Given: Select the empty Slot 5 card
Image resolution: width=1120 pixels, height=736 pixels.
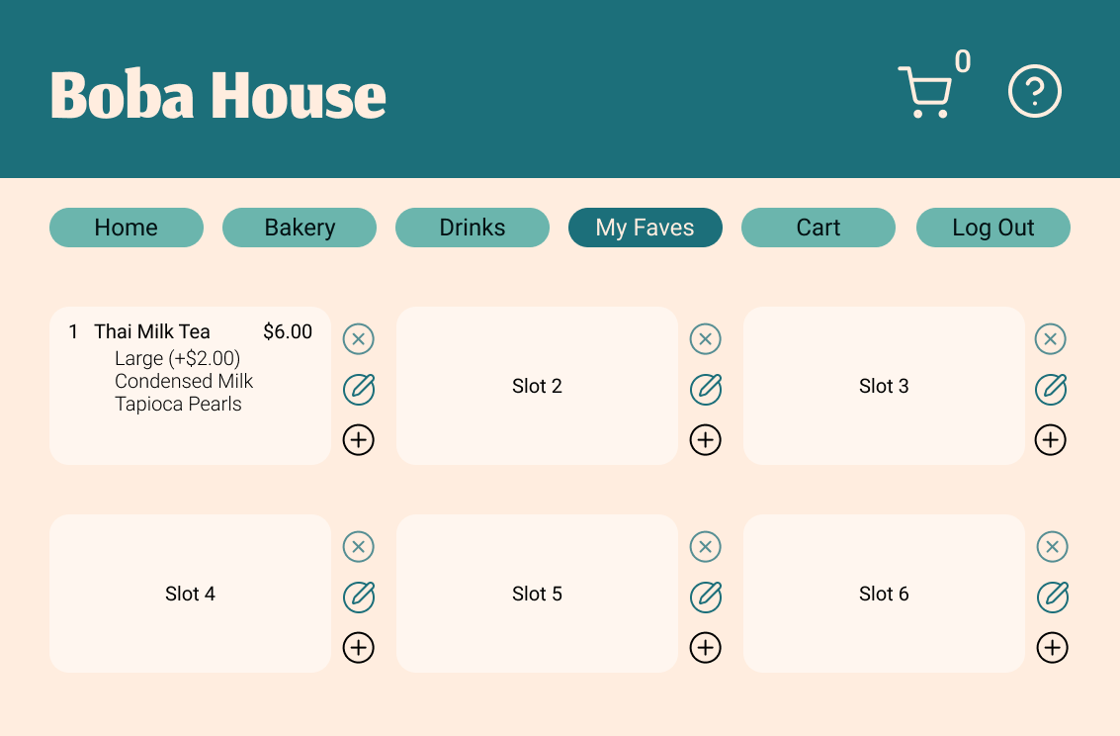Looking at the screenshot, I should pos(537,594).
